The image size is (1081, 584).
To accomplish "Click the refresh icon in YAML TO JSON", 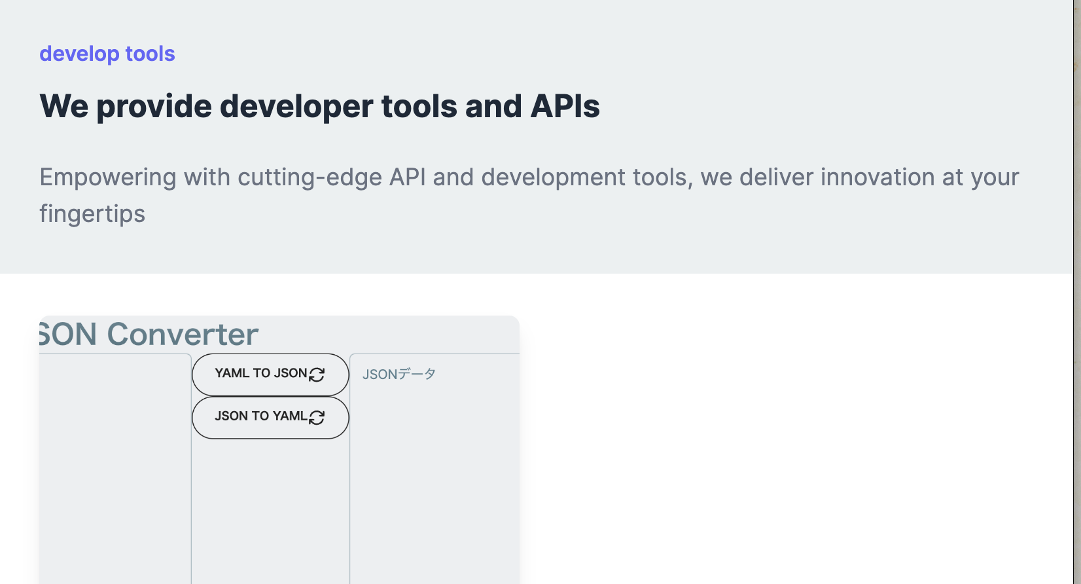I will pyautogui.click(x=317, y=374).
